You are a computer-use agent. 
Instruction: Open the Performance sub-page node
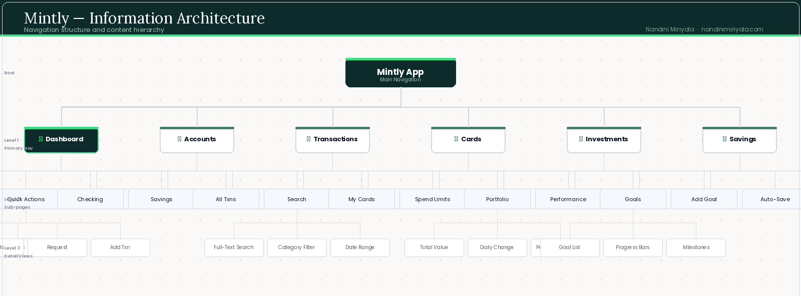[x=568, y=199]
